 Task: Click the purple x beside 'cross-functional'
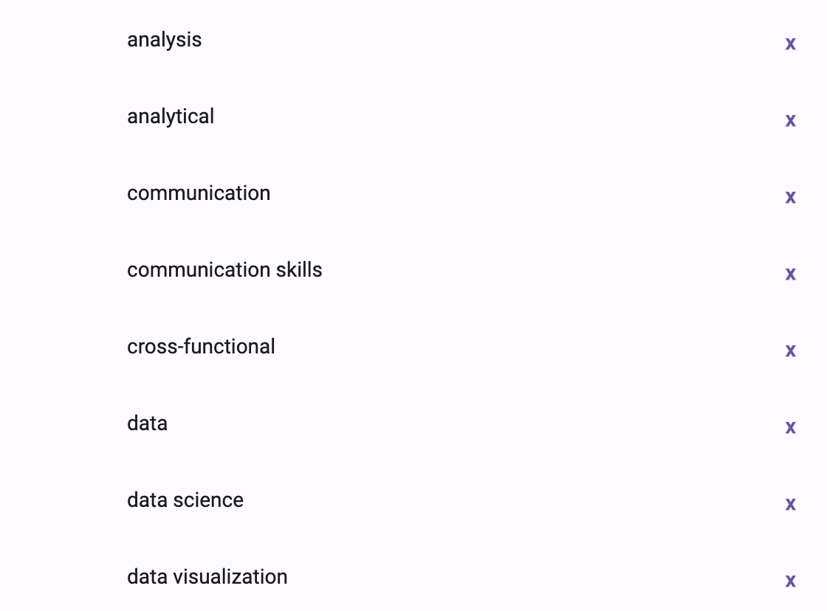[790, 351]
